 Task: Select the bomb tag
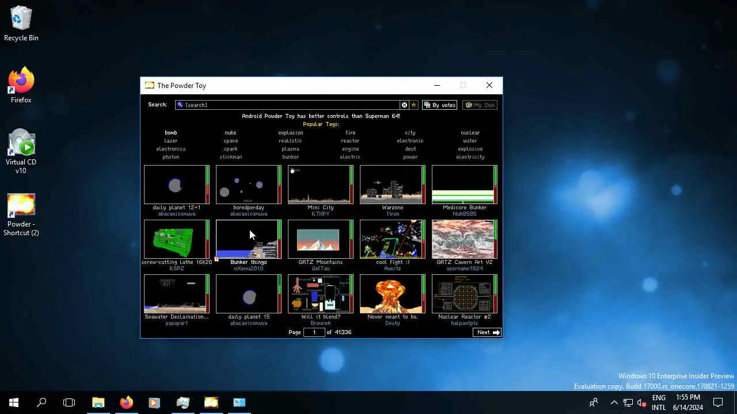[x=171, y=133]
